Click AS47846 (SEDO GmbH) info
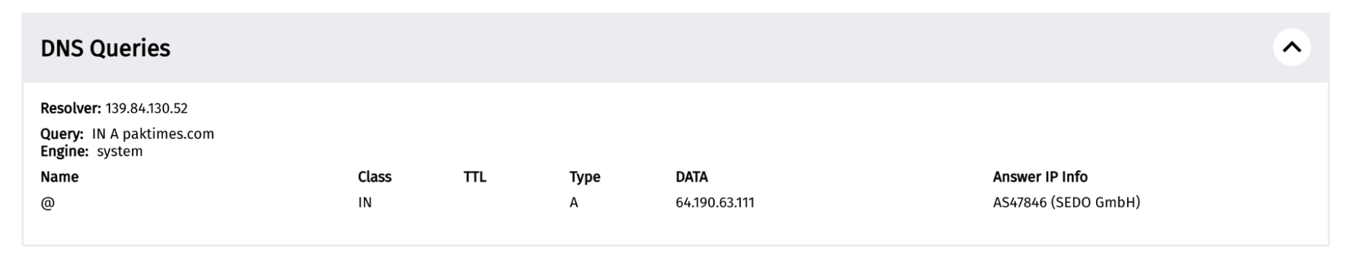The height and width of the screenshot is (260, 1345). pyautogui.click(x=1066, y=202)
